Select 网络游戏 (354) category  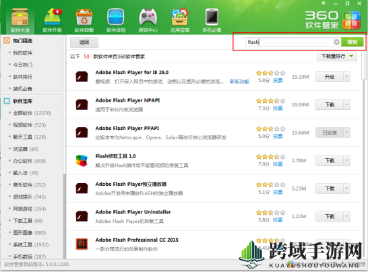click(30, 209)
